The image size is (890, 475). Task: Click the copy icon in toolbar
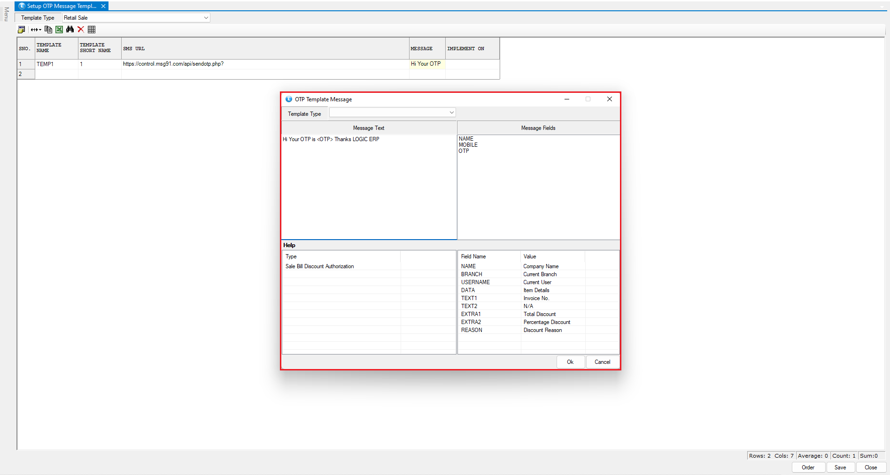pos(48,30)
